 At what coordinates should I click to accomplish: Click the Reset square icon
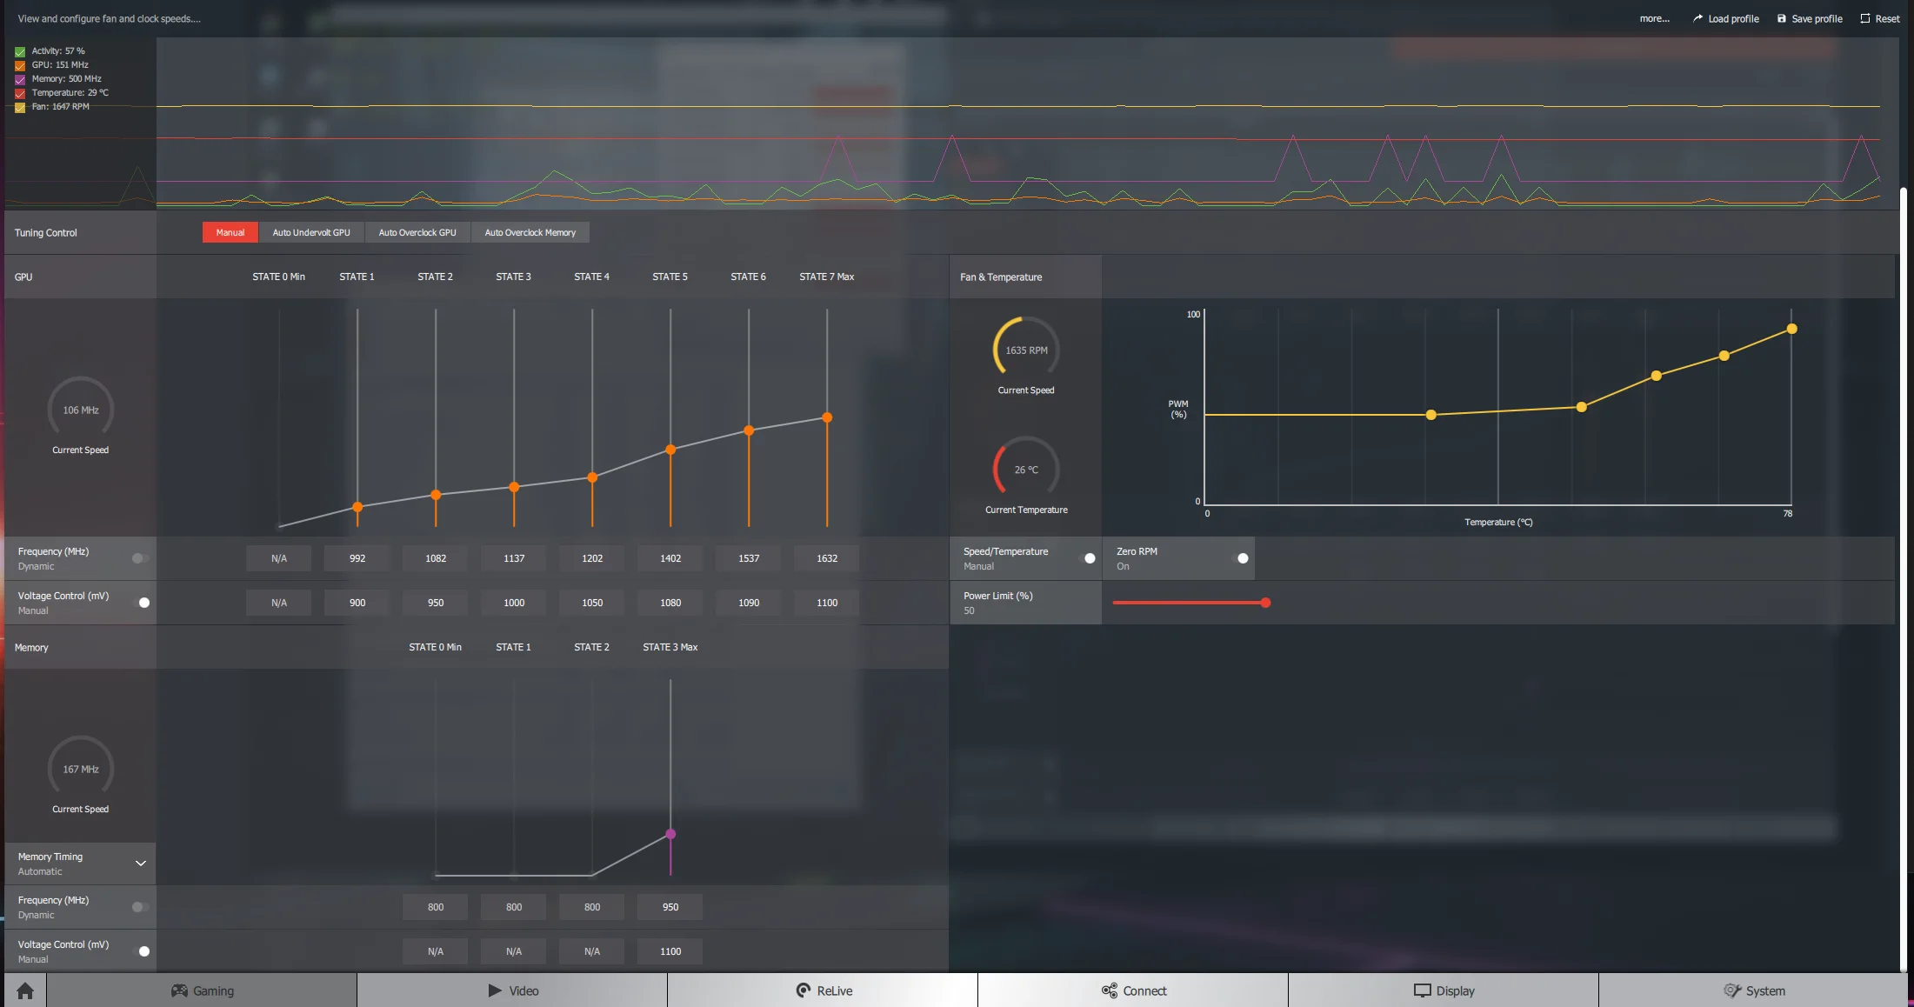pos(1864,18)
